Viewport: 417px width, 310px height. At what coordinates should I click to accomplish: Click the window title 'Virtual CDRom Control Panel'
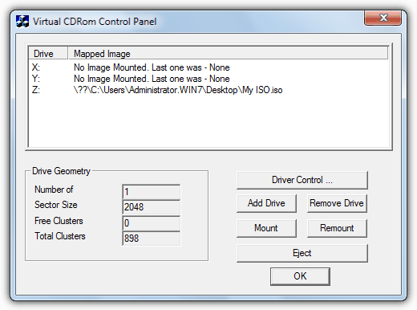95,22
